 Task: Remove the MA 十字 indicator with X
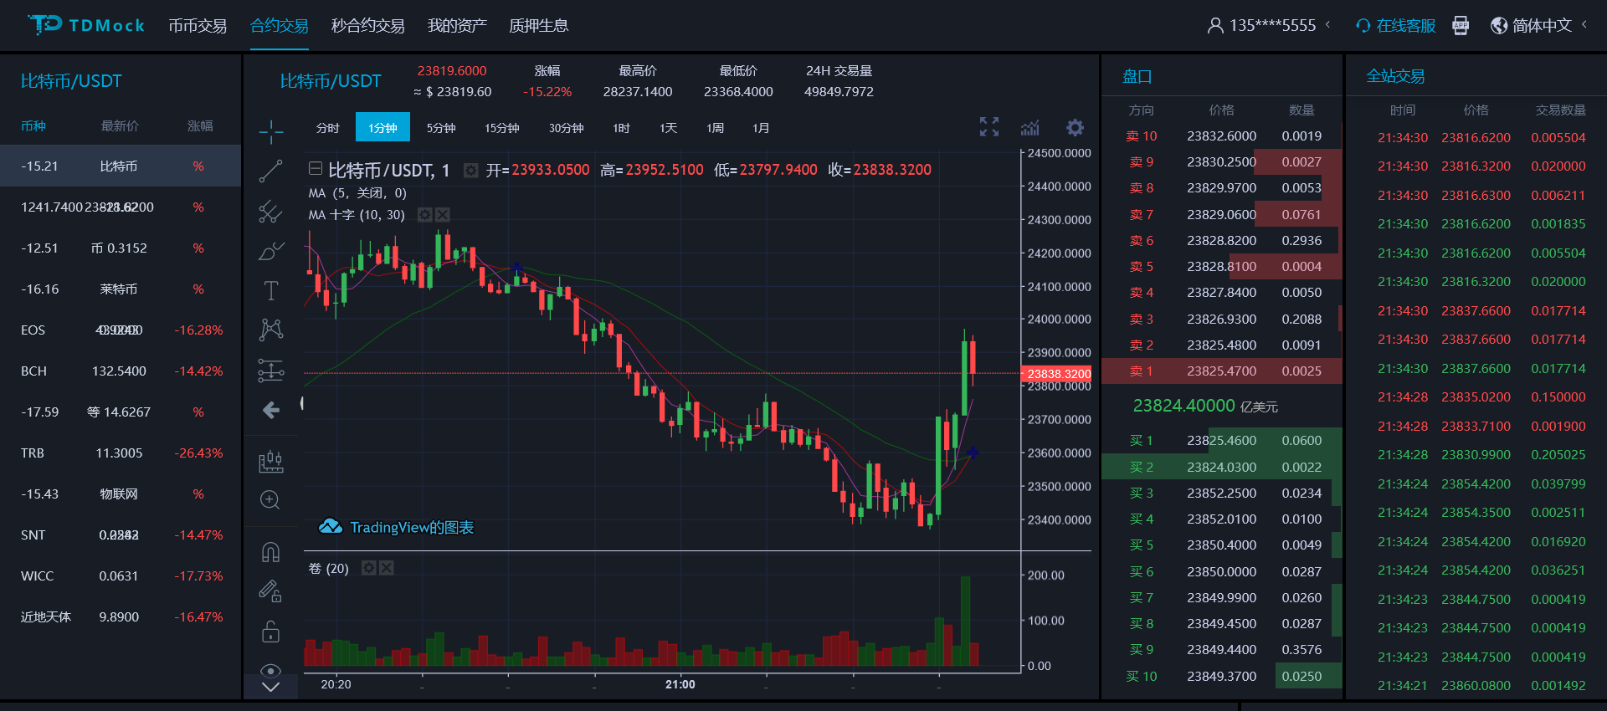point(443,215)
